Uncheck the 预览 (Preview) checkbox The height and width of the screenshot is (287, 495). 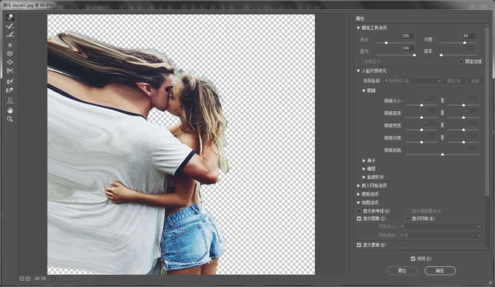[x=413, y=258]
